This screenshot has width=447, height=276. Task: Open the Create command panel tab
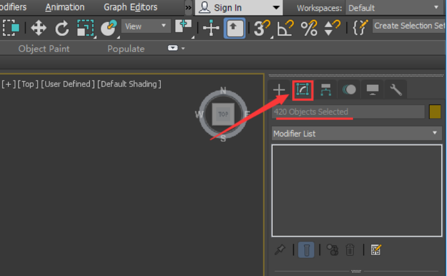279,90
